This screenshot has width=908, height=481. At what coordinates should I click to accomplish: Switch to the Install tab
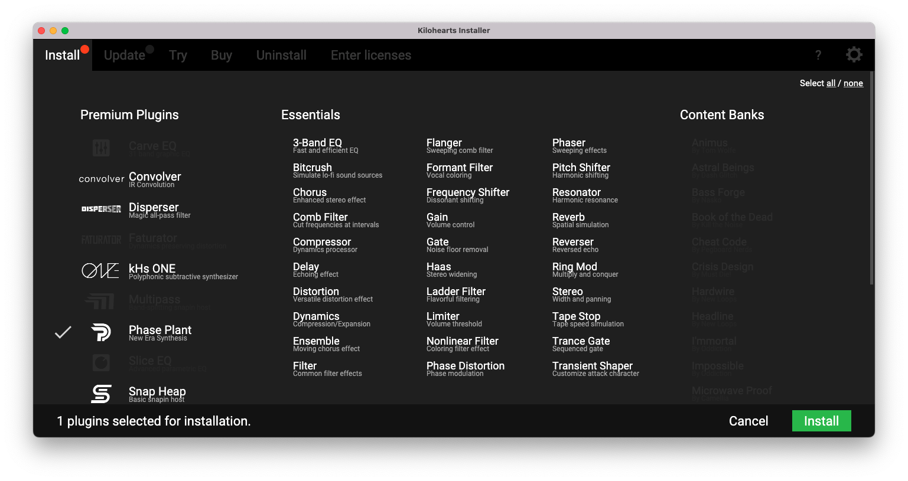tap(62, 55)
